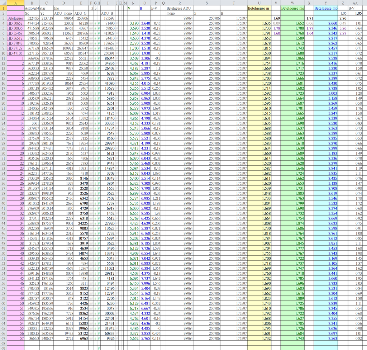Screen dimensions: 367x350
Task: Click the 'star' cell in row 1
Action: point(47,8)
